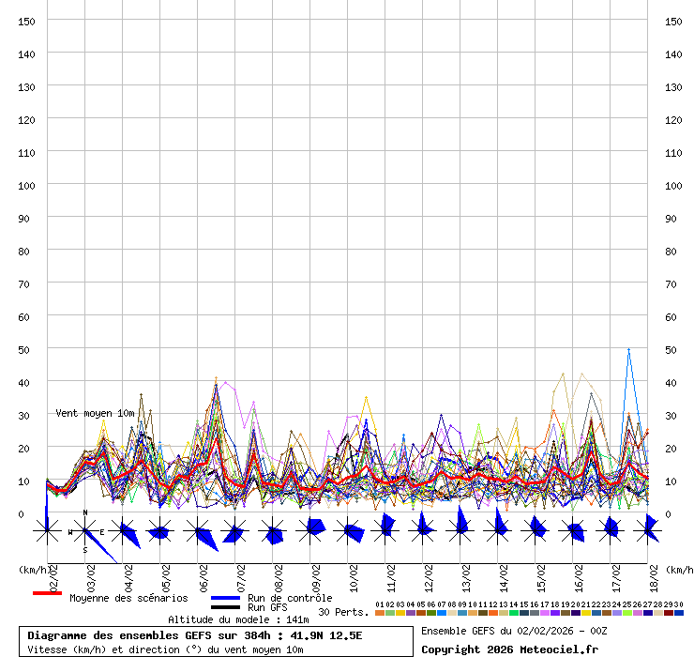Click the wind rose at 13/02

tap(460, 531)
